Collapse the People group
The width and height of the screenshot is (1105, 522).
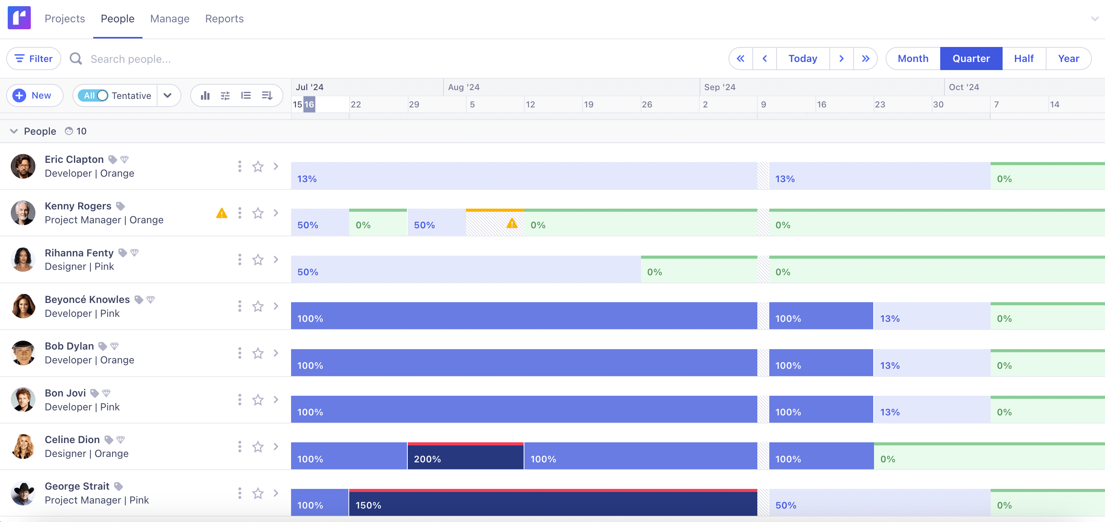pyautogui.click(x=14, y=131)
